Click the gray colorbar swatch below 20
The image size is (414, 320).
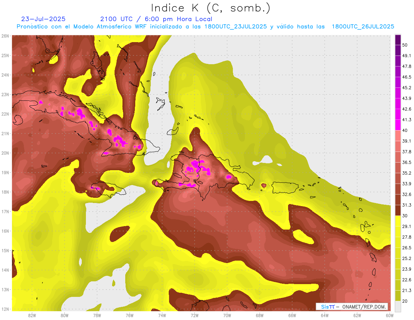398,306
